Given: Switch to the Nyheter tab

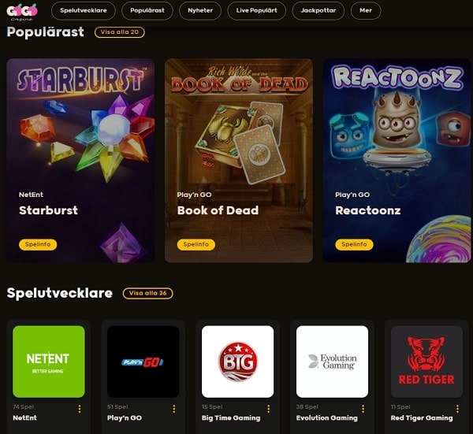Looking at the screenshot, I should 200,10.
